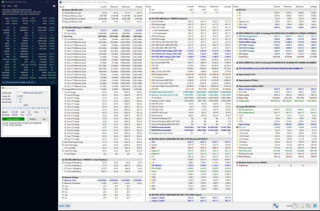Click the VDD MISC voltage lightning icon
Image resolution: width=320 pixels, height=211 pixels.
tap(237, 27)
